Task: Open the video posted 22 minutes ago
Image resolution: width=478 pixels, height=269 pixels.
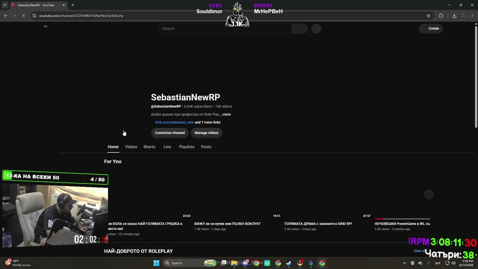Action: click(145, 226)
